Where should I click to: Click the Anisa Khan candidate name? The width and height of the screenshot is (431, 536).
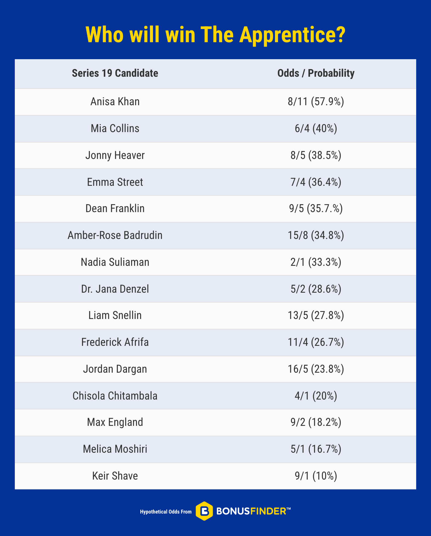(115, 102)
